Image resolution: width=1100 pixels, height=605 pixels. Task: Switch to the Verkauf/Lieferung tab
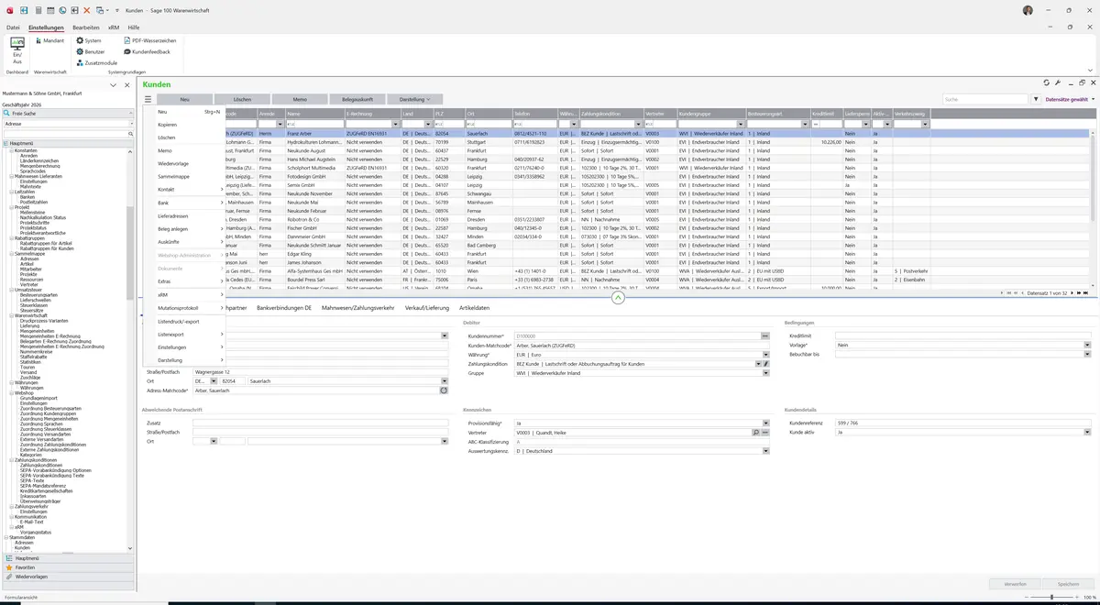(x=427, y=308)
